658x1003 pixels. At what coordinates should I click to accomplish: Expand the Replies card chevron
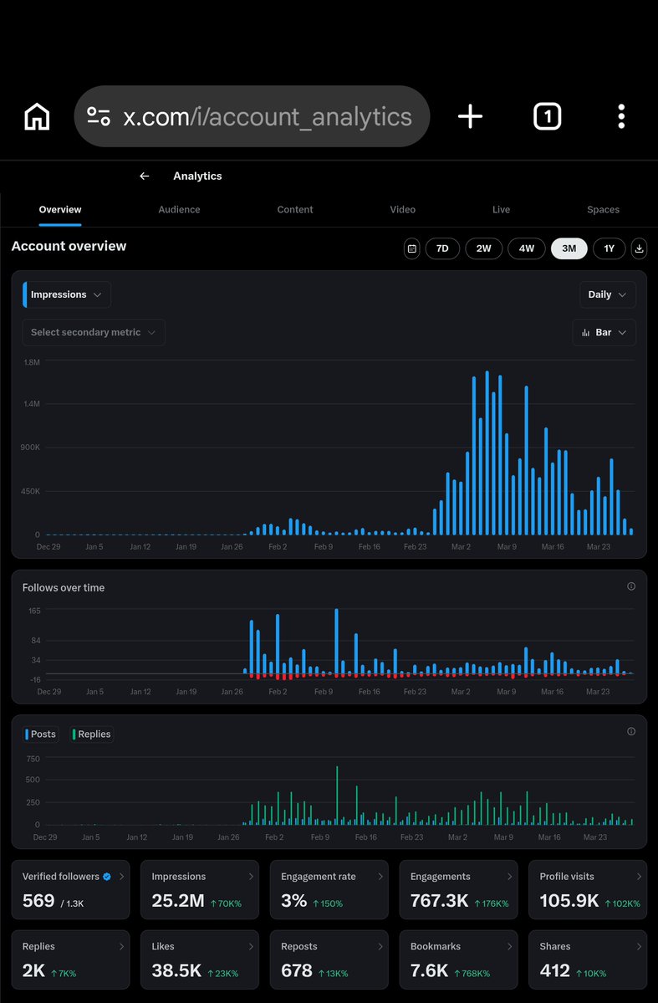tap(121, 946)
